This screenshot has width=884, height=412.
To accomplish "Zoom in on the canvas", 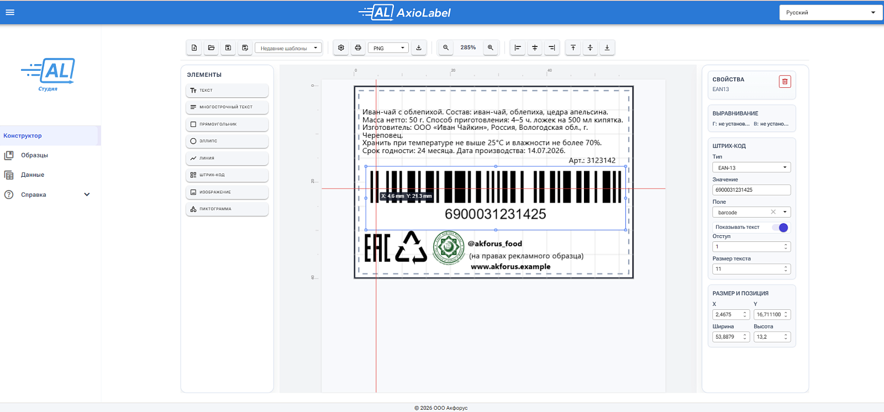I will [491, 48].
